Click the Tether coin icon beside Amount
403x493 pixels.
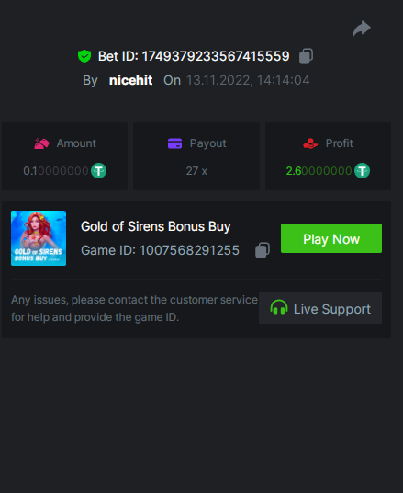tap(98, 171)
